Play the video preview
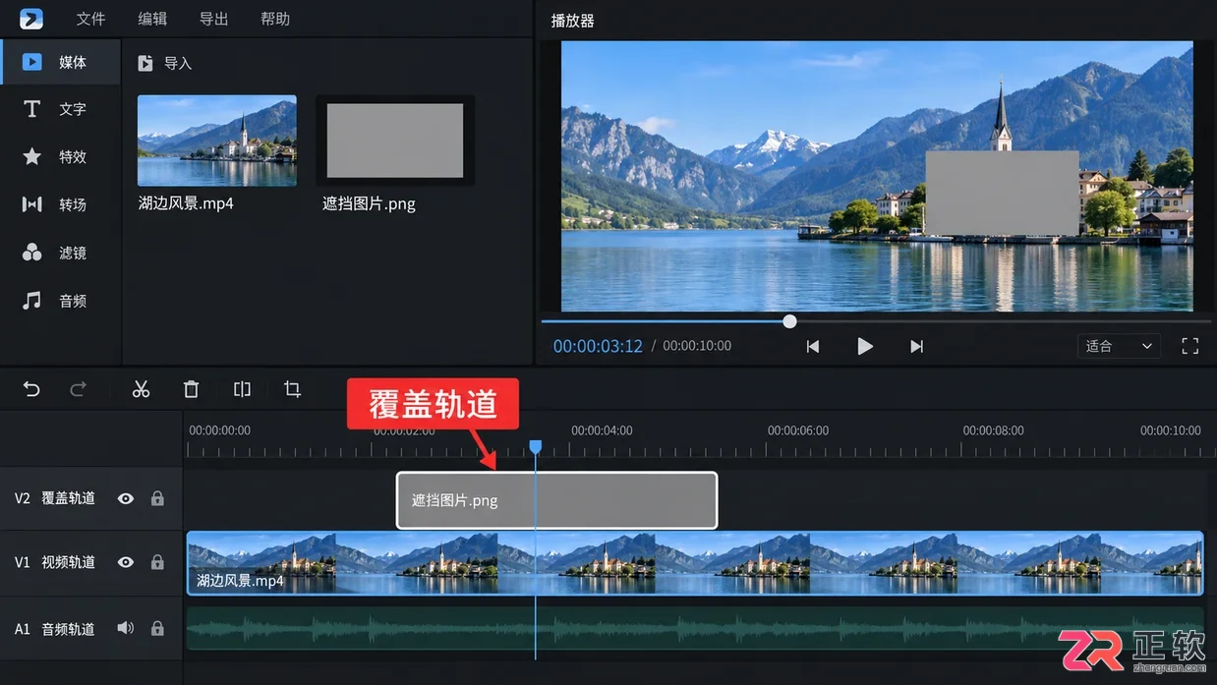1217x685 pixels. tap(865, 346)
